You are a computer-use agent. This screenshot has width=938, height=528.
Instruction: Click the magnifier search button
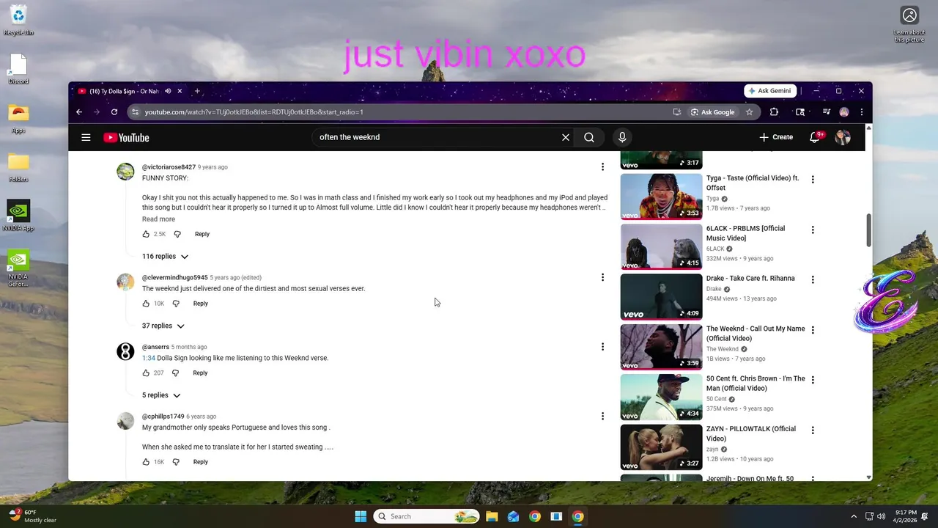589,137
